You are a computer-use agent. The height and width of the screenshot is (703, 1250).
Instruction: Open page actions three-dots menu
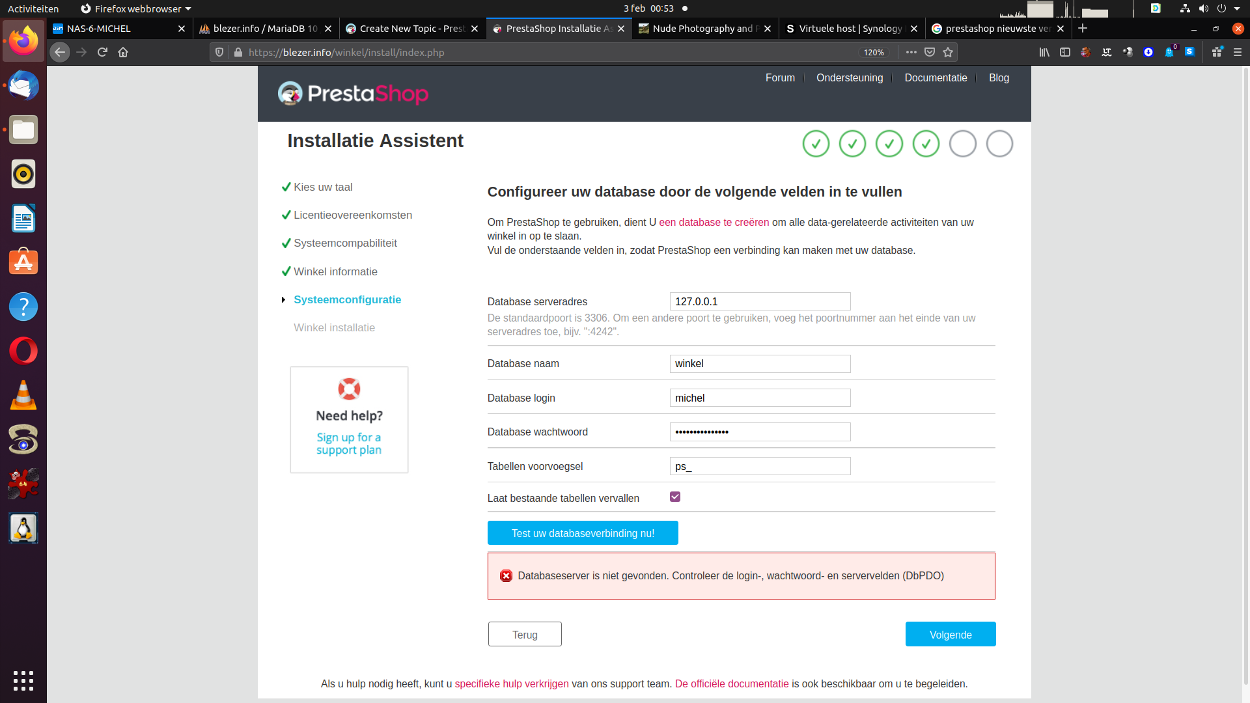pos(911,52)
